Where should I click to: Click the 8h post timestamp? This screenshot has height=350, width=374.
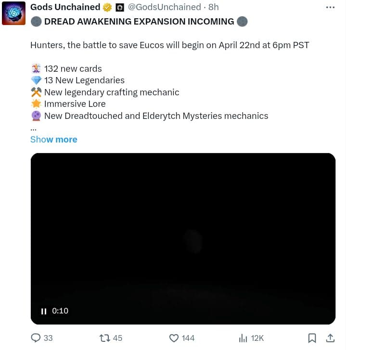(x=213, y=7)
